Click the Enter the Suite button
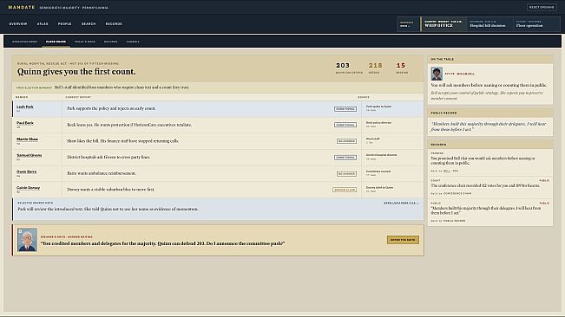This screenshot has width=565, height=317. point(403,240)
